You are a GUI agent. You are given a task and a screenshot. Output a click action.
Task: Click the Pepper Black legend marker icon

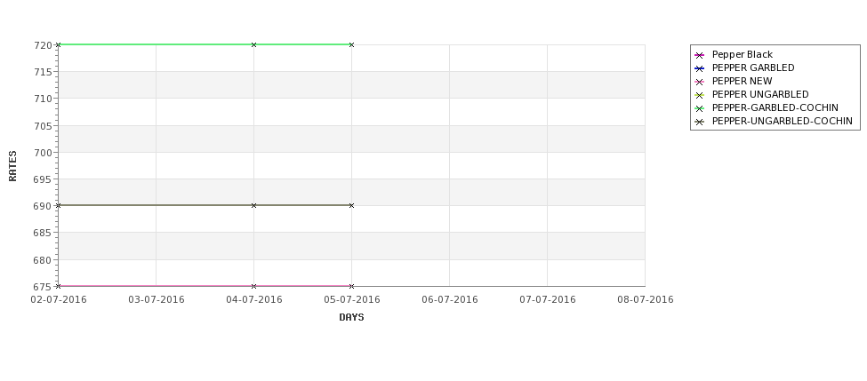point(700,55)
